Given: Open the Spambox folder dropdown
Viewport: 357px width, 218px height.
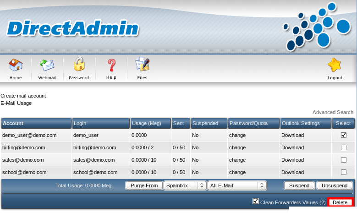Looking at the screenshot, I should click(185, 185).
